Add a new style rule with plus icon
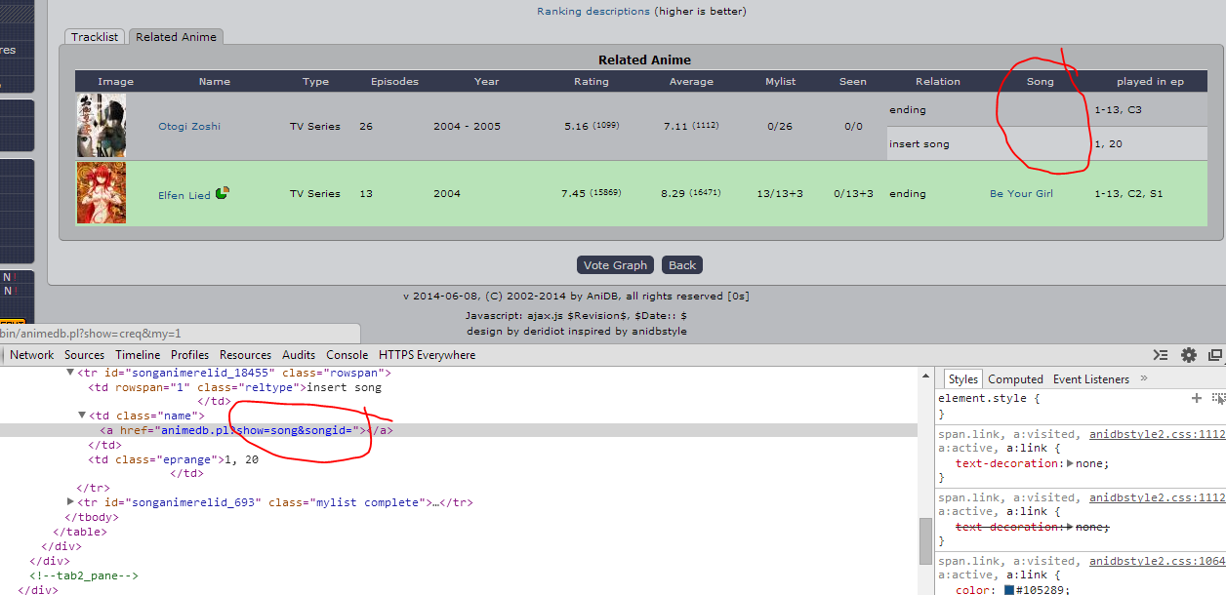The height and width of the screenshot is (595, 1226). pyautogui.click(x=1196, y=399)
